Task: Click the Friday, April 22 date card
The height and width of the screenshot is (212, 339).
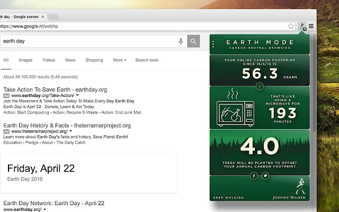Action: (89, 173)
